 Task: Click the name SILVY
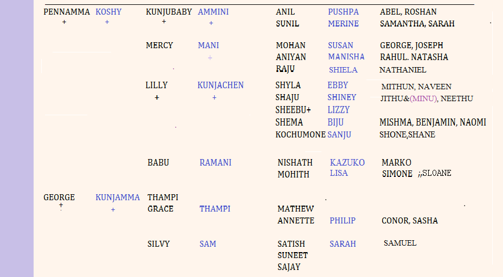[159, 244]
